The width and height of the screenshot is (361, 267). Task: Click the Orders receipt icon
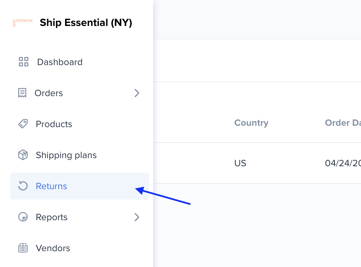pyautogui.click(x=22, y=93)
